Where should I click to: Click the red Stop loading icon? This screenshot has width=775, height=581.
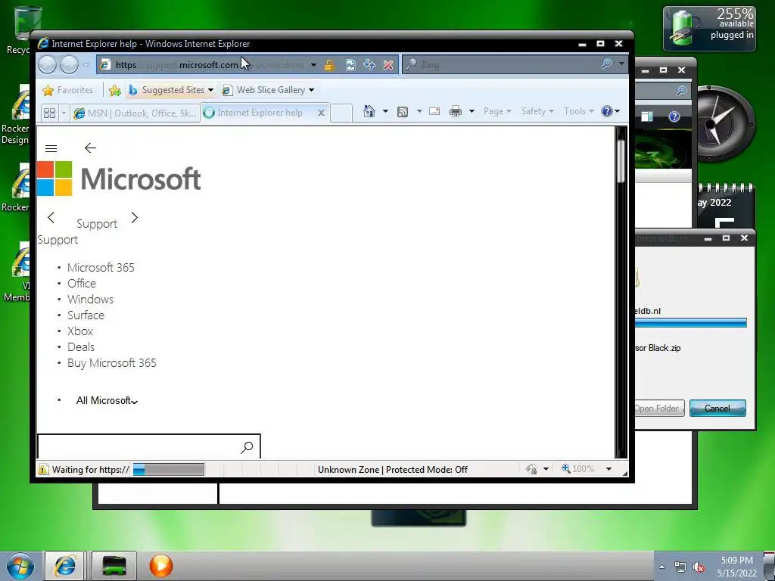[x=388, y=65]
